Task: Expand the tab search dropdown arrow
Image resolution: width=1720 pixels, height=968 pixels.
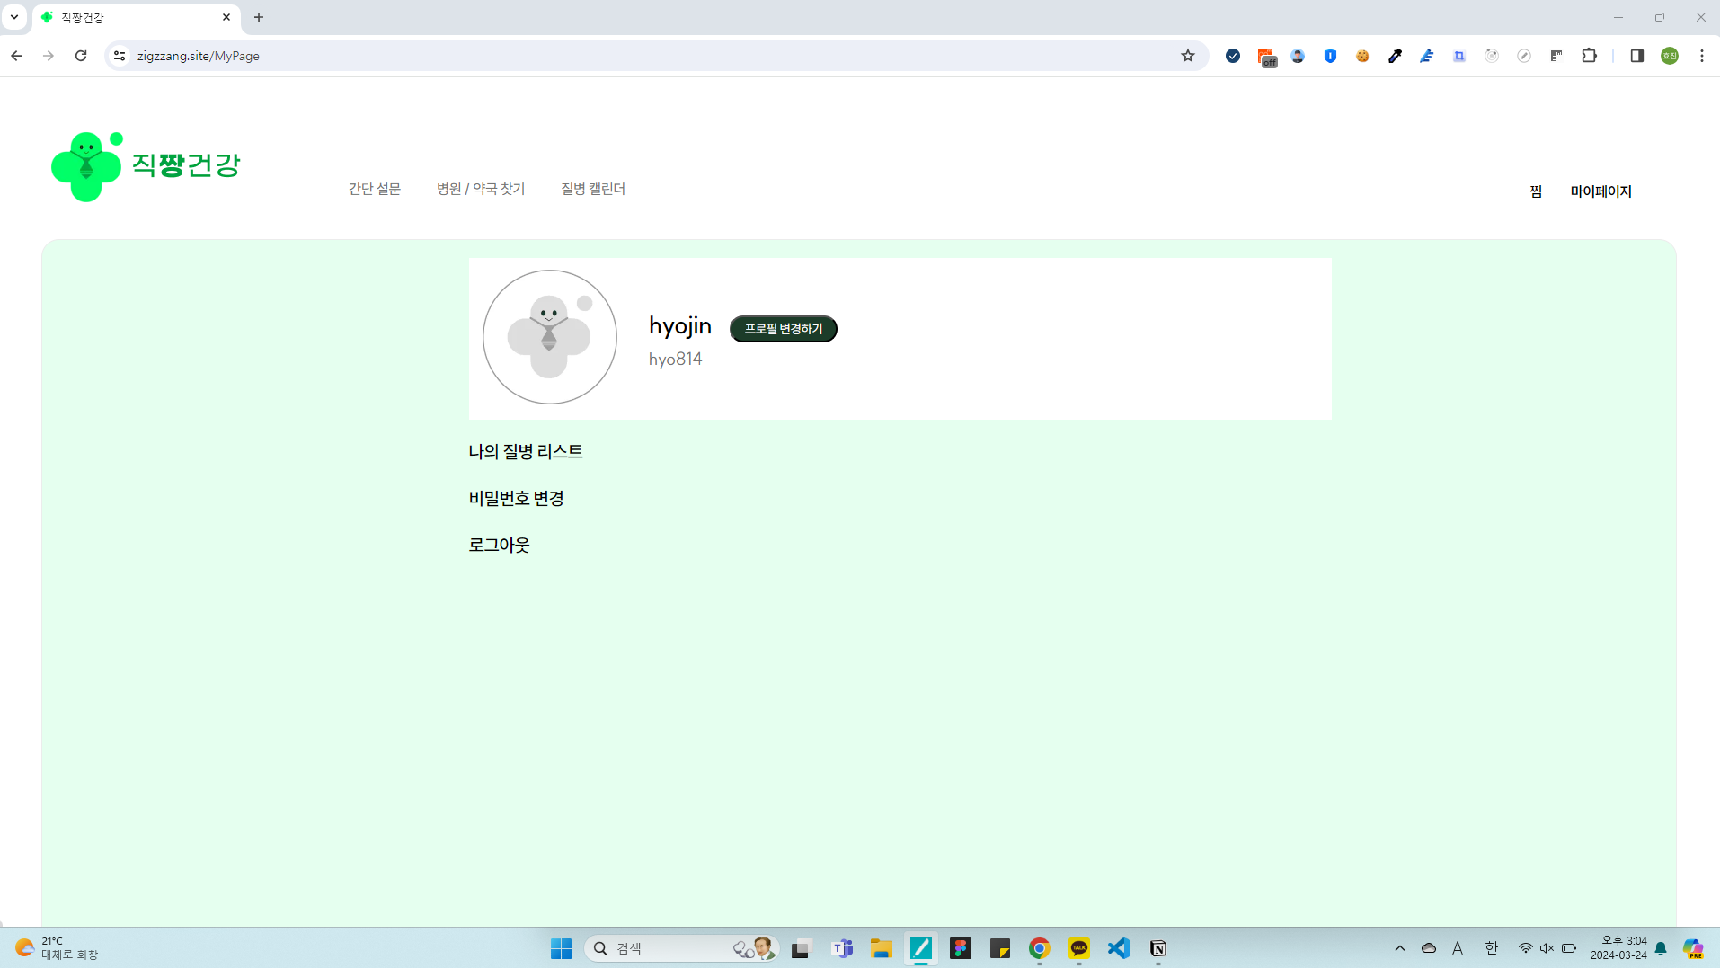Action: coord(14,17)
